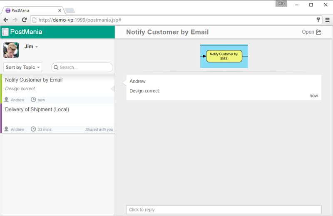333x216 pixels.
Task: Click the magnifier icon in search box
Action: tap(56, 67)
